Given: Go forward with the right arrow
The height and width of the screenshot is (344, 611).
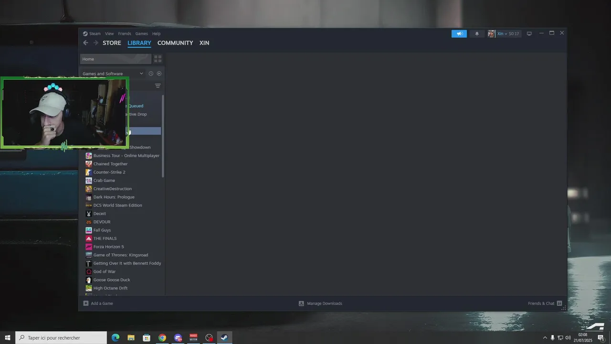Looking at the screenshot, I should point(95,43).
